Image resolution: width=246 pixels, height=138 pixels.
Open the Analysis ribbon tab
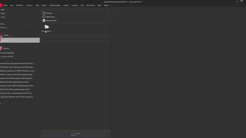pyautogui.click(x=66, y=5)
